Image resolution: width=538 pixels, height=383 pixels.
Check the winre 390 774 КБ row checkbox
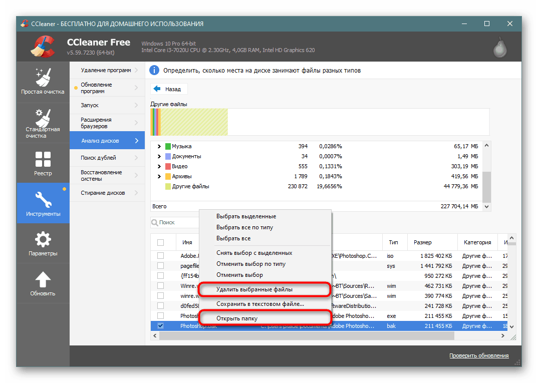click(x=160, y=295)
